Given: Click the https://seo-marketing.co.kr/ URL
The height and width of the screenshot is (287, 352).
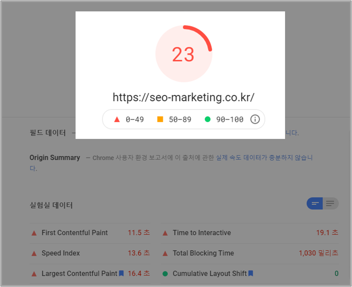Looking at the screenshot, I should pos(184,97).
